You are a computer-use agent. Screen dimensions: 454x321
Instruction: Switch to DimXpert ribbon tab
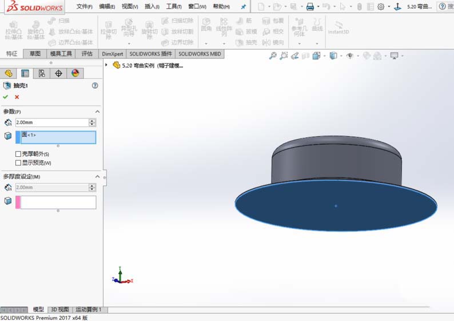click(112, 54)
